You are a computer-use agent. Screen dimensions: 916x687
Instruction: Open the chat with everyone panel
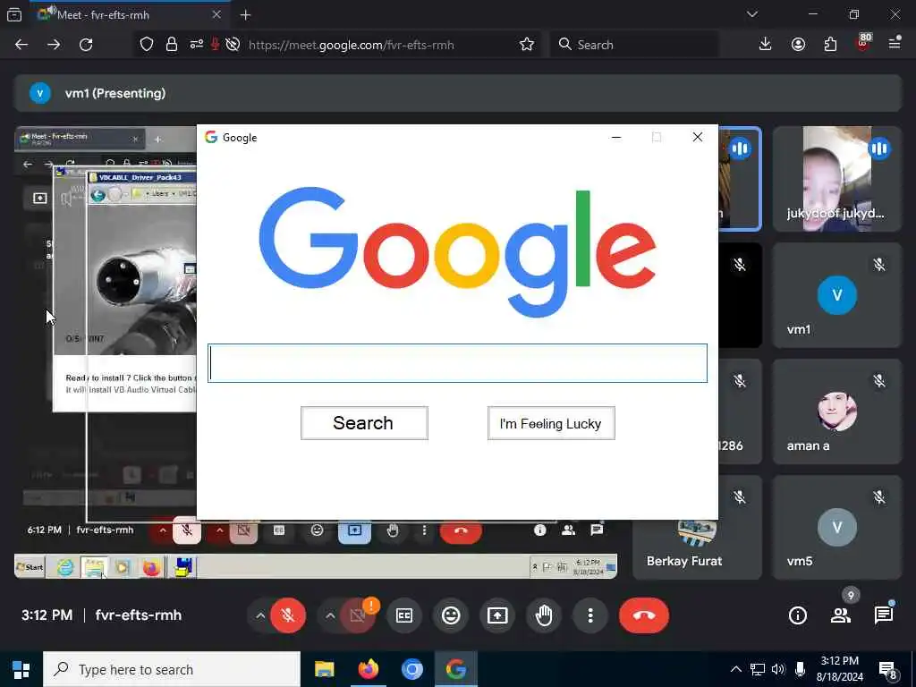pyautogui.click(x=883, y=615)
